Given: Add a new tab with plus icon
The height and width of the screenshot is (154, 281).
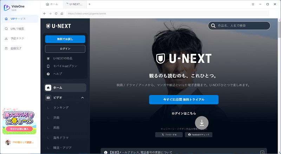Looking at the screenshot, I should pyautogui.click(x=90, y=4).
